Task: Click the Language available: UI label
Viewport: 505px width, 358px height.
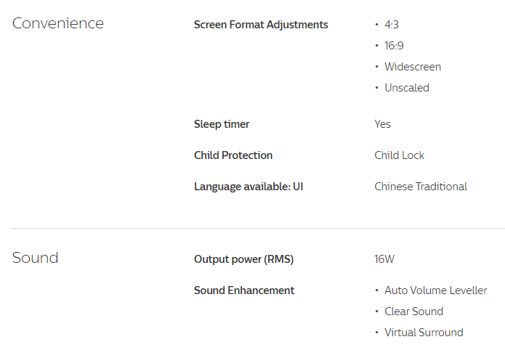Action: [x=249, y=187]
